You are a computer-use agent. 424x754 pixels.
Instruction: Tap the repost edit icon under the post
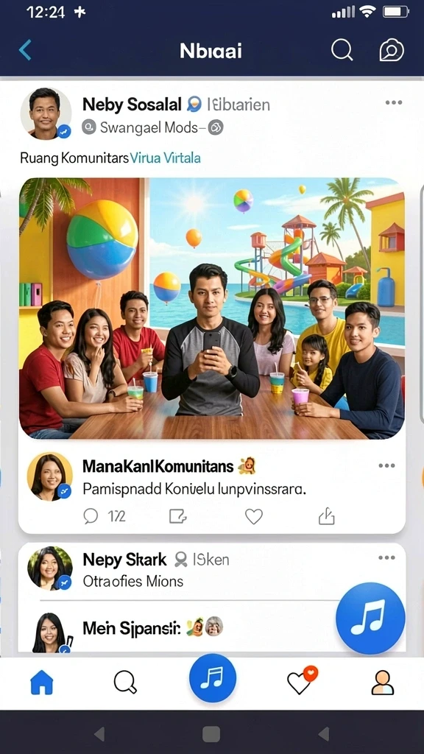tap(178, 516)
